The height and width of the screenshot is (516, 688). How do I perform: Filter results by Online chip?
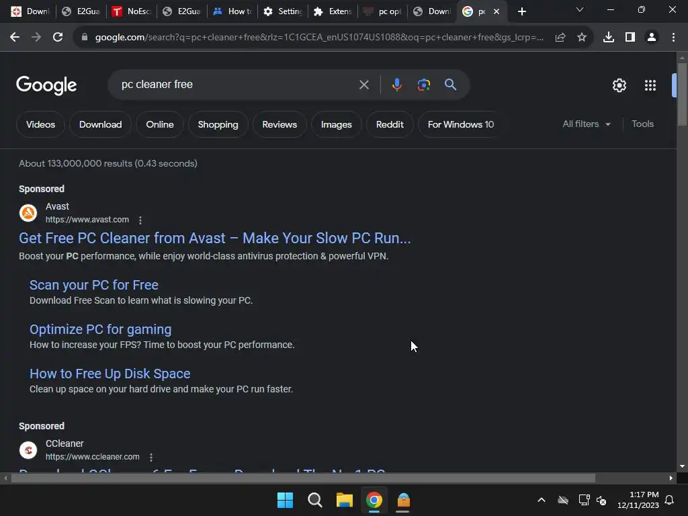click(x=160, y=124)
